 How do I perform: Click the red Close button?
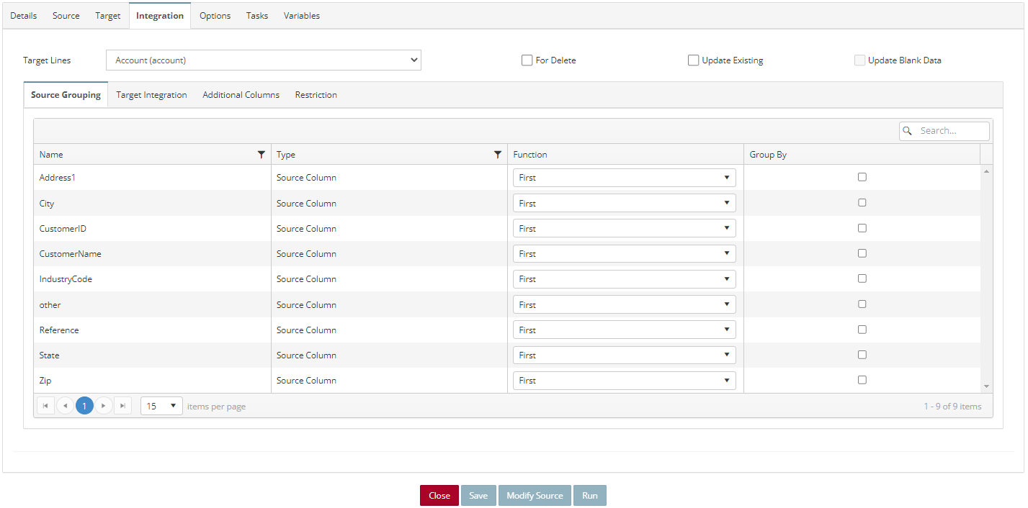(439, 496)
